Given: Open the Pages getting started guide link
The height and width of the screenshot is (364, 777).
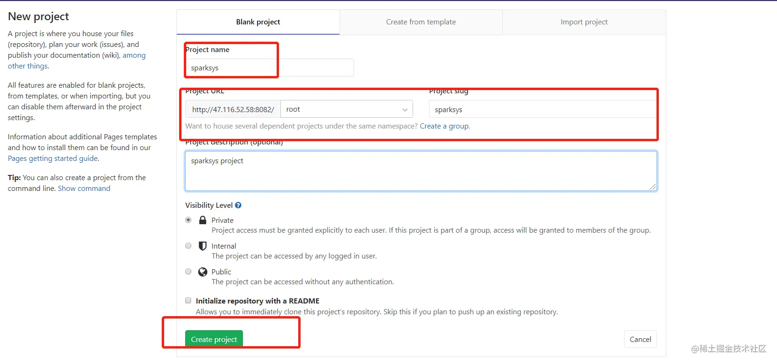Looking at the screenshot, I should coord(53,158).
